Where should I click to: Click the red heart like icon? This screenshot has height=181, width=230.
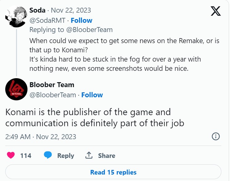coord(11,155)
